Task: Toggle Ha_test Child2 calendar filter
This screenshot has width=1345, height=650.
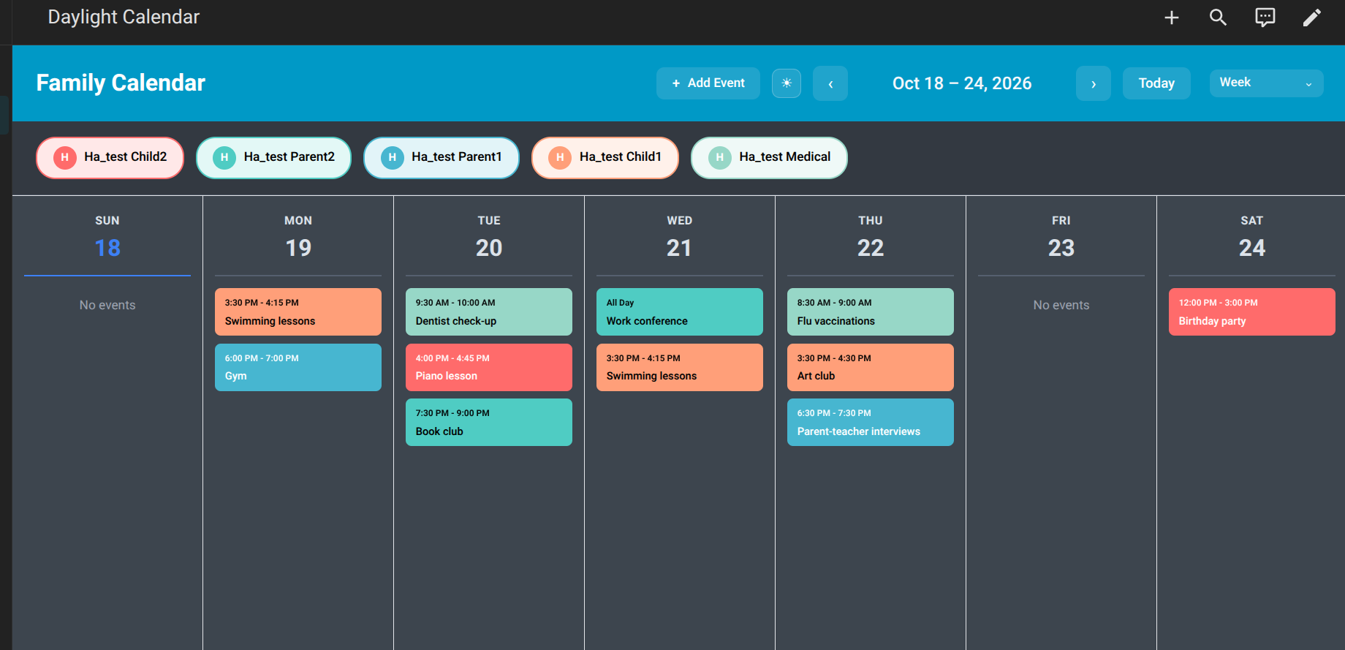Action: 110,157
